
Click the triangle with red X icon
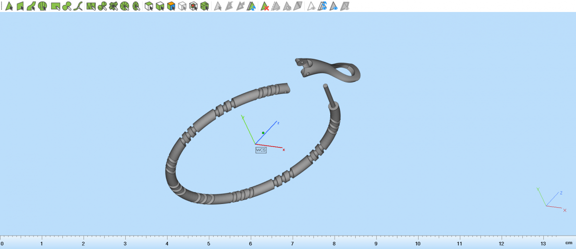264,6
